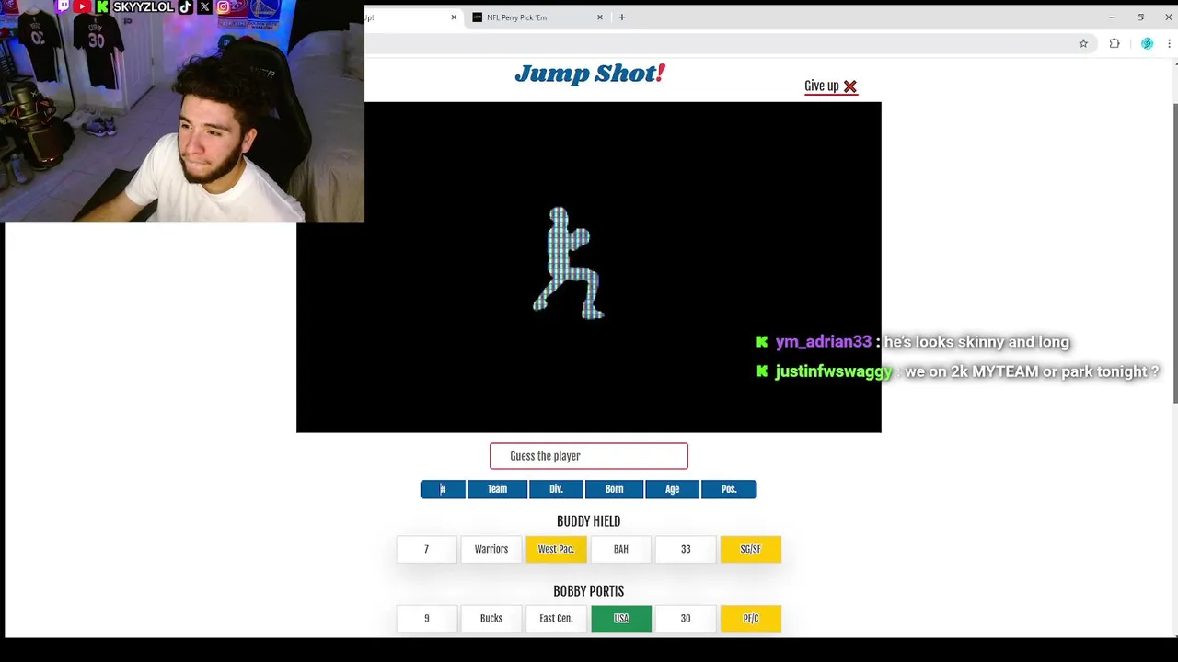This screenshot has height=662, width=1178.
Task: Click the # column header
Action: coord(443,489)
